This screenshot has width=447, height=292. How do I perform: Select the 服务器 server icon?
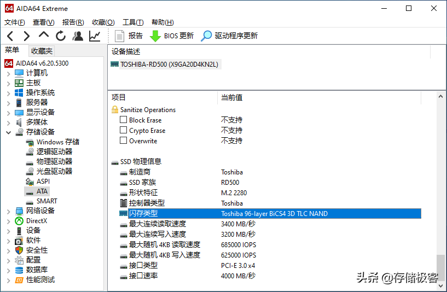19,103
